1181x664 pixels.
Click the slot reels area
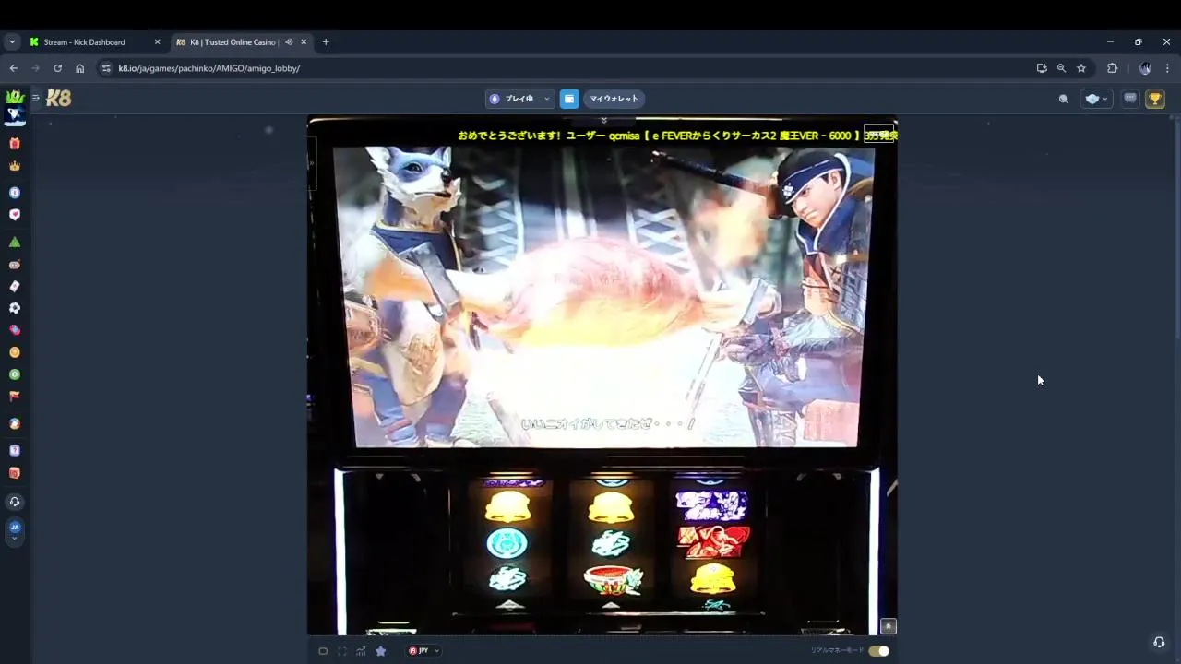point(610,543)
